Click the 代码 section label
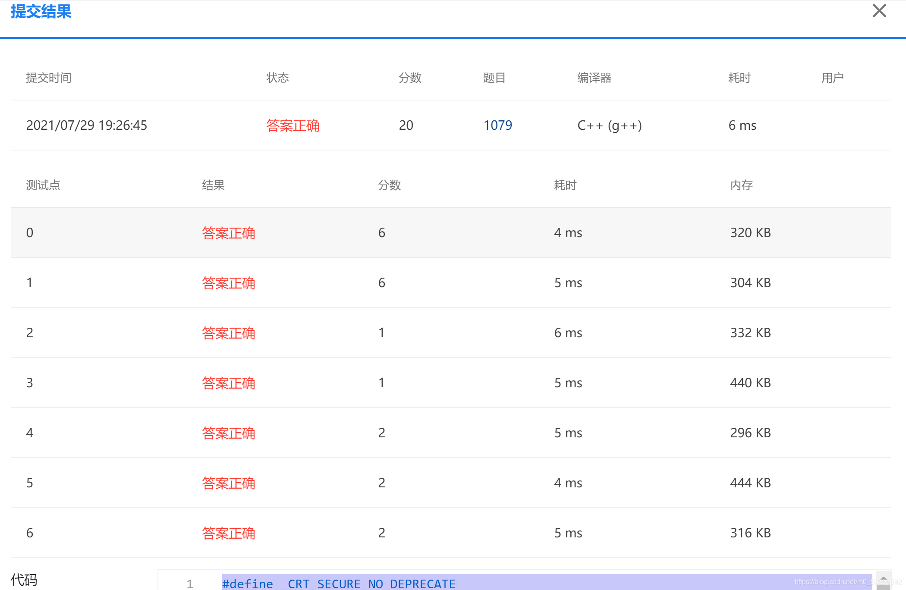This screenshot has height=590, width=906. 24,580
